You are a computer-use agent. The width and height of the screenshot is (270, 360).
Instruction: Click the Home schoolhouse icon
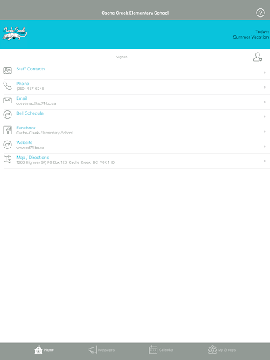39,349
